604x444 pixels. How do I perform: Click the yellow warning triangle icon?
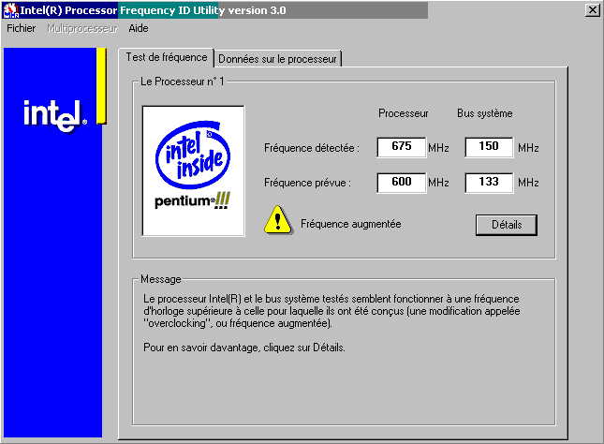point(278,220)
